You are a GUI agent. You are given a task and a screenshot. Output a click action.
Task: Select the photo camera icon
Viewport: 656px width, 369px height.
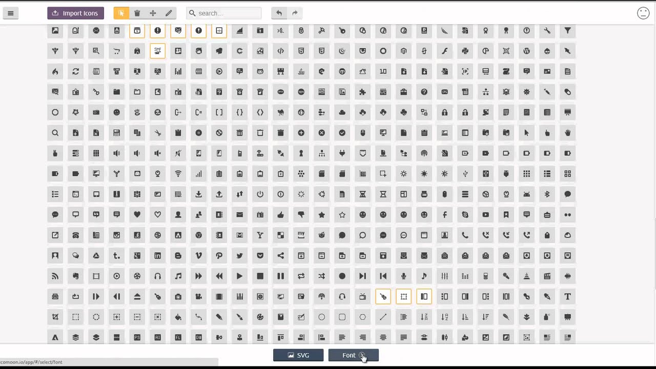tap(178, 297)
